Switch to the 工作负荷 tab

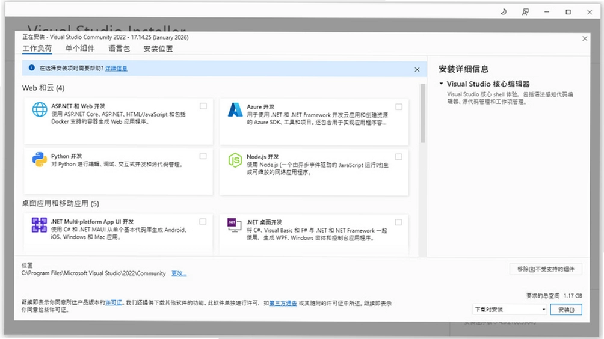coord(37,49)
